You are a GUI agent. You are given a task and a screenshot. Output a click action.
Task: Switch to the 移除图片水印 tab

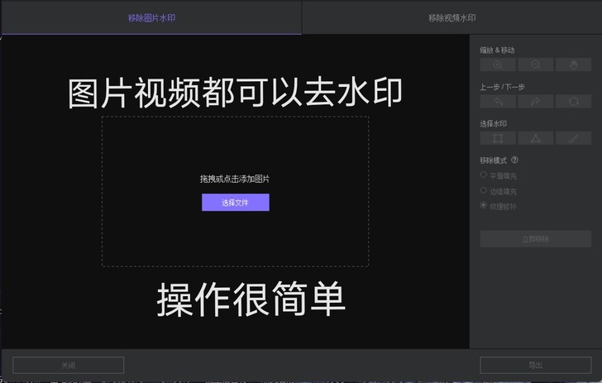151,17
